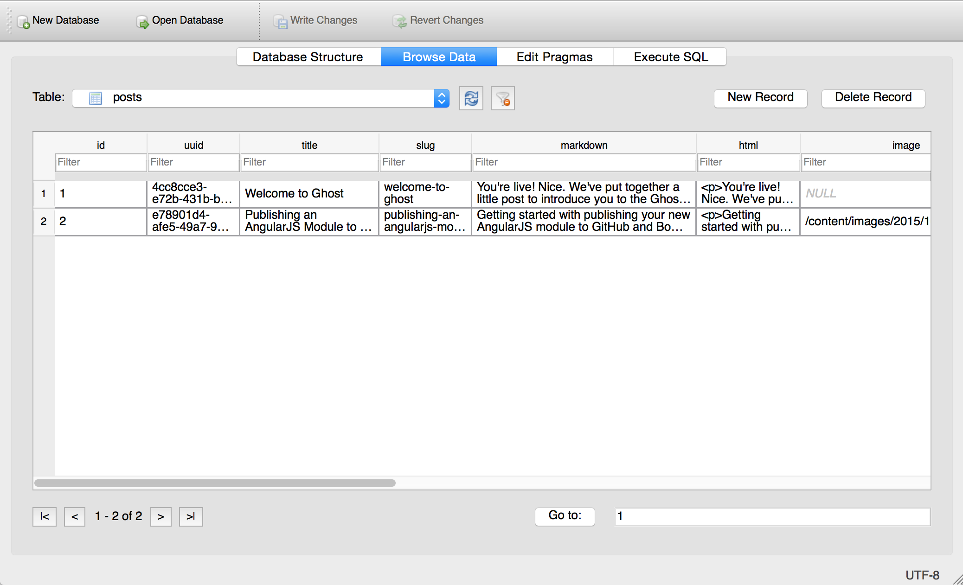Navigate to last page using end arrow
The height and width of the screenshot is (585, 963).
click(192, 515)
